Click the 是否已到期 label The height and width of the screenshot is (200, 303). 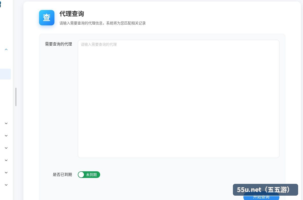(x=62, y=175)
